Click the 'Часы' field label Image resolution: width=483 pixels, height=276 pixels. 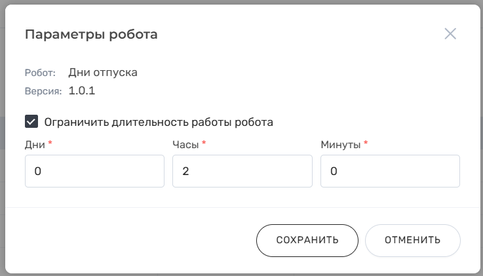coord(186,144)
